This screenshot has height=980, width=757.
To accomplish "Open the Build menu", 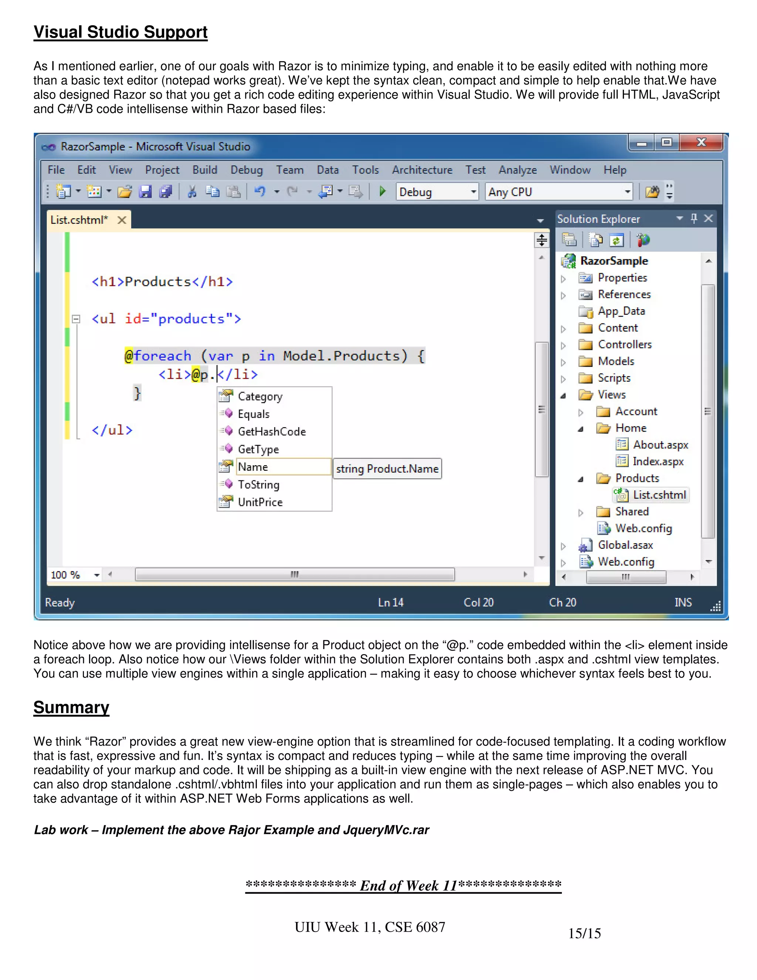I will click(x=205, y=170).
